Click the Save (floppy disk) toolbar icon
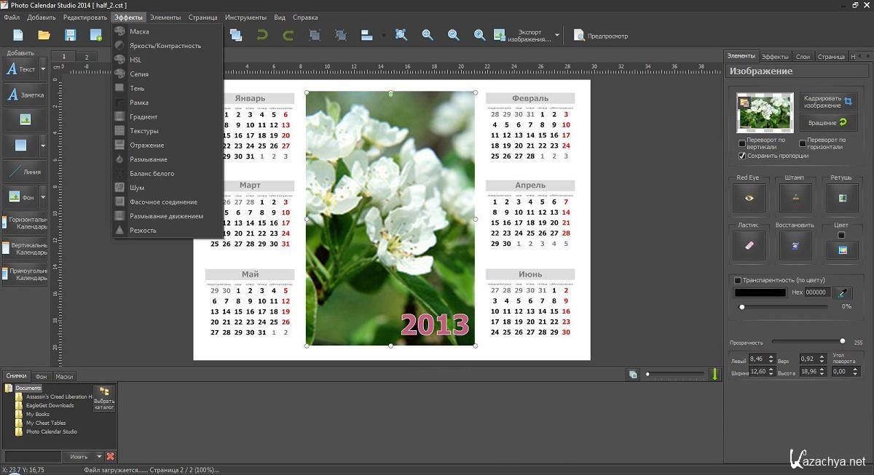This screenshot has height=475, width=874. tap(71, 35)
